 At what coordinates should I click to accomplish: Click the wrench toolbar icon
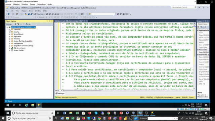121,14
